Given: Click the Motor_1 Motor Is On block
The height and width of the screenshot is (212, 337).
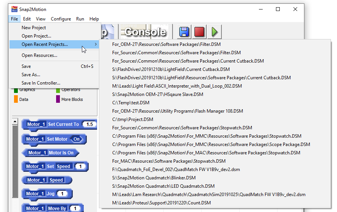Looking at the screenshot, I should coord(50,153).
